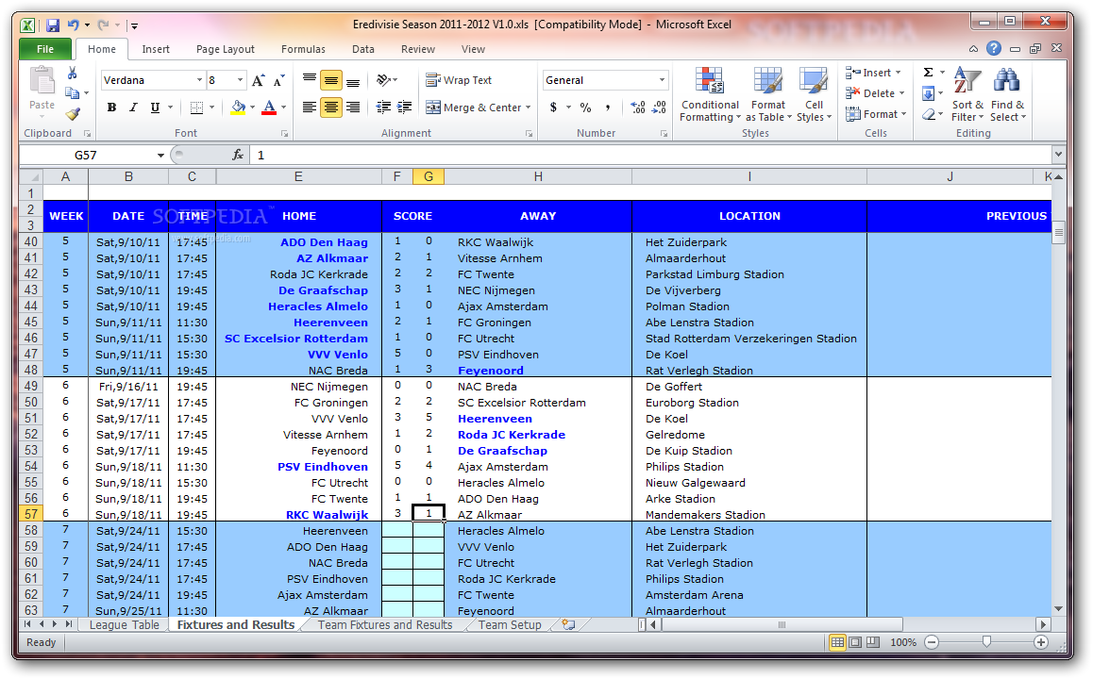The image size is (1093, 679).
Task: Click the Fill down arrow icon
Action: pyautogui.click(x=929, y=93)
